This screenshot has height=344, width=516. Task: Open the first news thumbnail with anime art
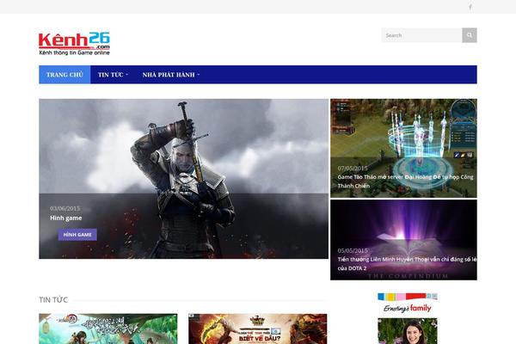(108, 329)
